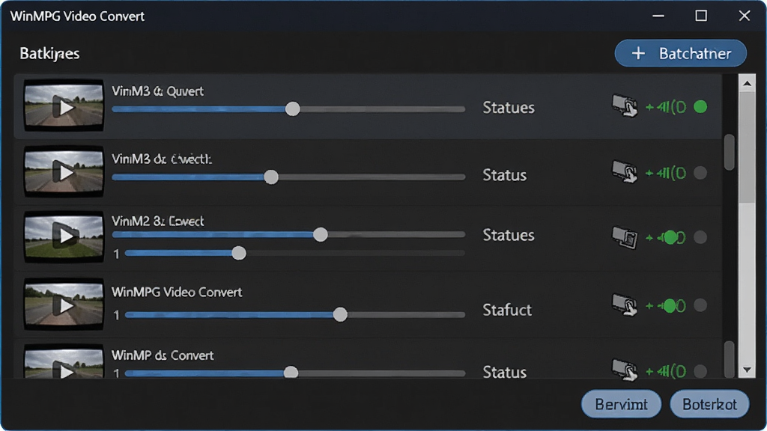Click the slider handle in the ViniM3 second row
The height and width of the screenshot is (431, 767).
click(x=271, y=177)
